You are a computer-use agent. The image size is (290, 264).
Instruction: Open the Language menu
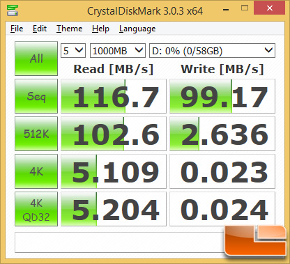tap(137, 29)
